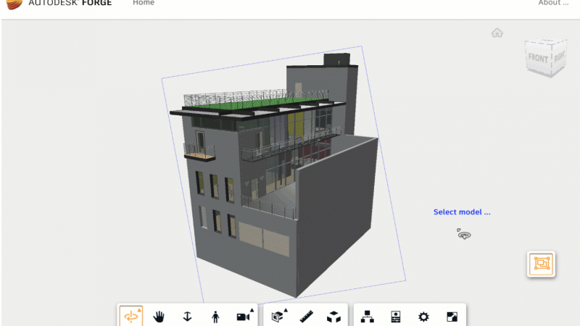Select the Zoom (dolly) tool

coord(187,317)
